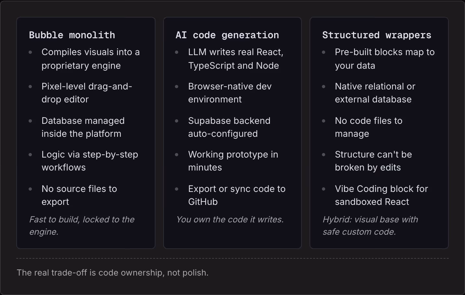Select "Working prototype in minutes" bullet
The height and width of the screenshot is (295, 465).
(233, 161)
